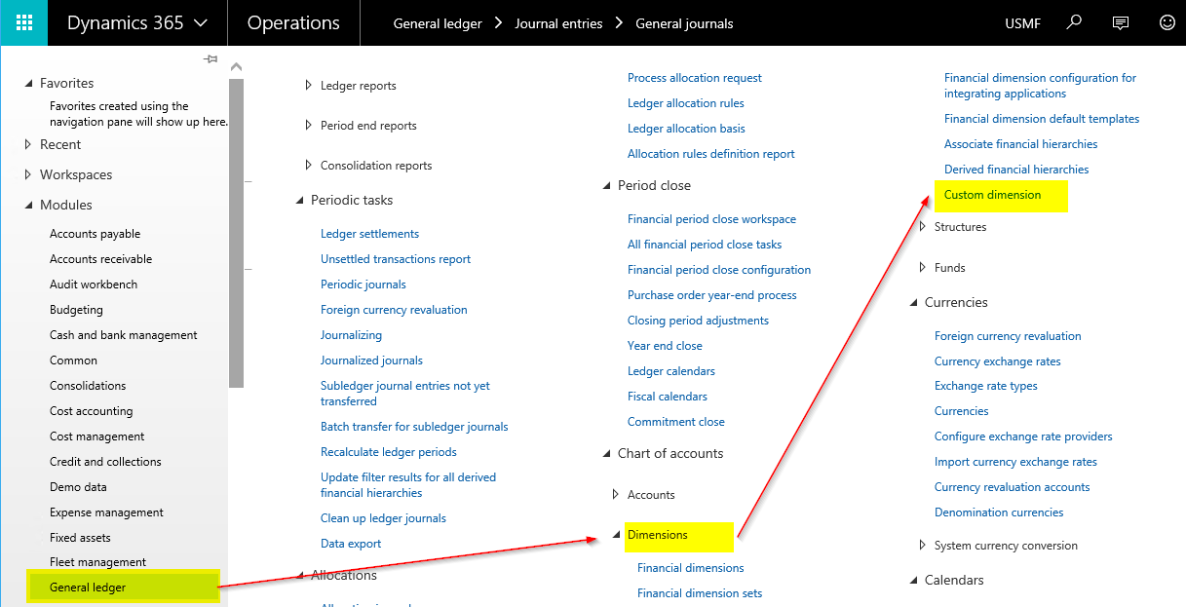Open Cash and bank management module
The image size is (1186, 607).
coord(124,335)
